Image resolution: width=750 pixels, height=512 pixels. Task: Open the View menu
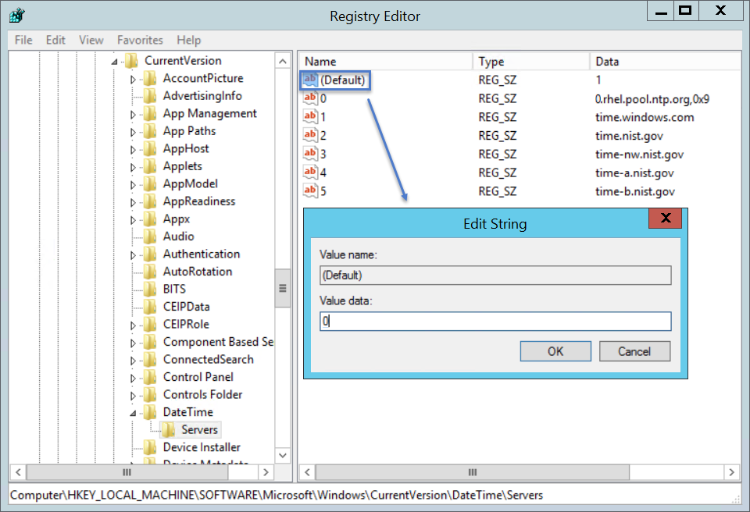[x=91, y=40]
